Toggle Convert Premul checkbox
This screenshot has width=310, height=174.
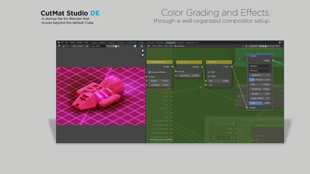(x=150, y=72)
